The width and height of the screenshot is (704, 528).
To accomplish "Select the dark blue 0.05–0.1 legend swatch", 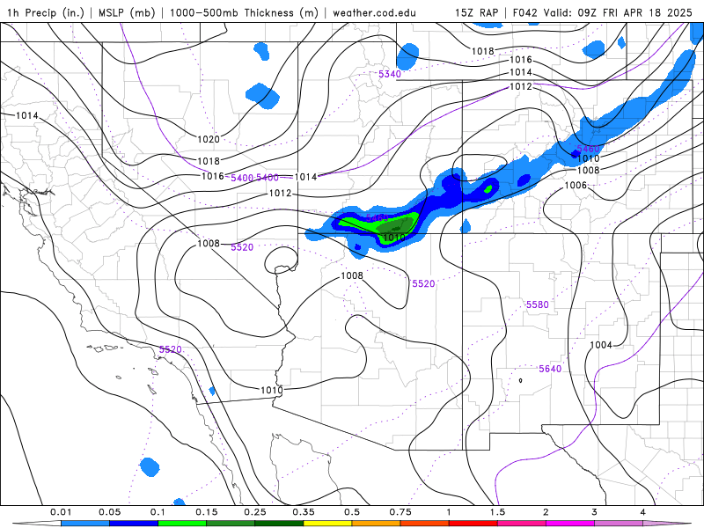I will 134,524.
